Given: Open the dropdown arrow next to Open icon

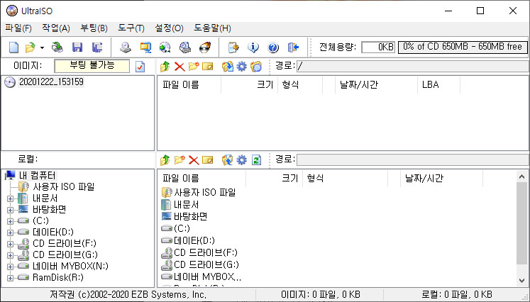Looking at the screenshot, I should (x=42, y=47).
